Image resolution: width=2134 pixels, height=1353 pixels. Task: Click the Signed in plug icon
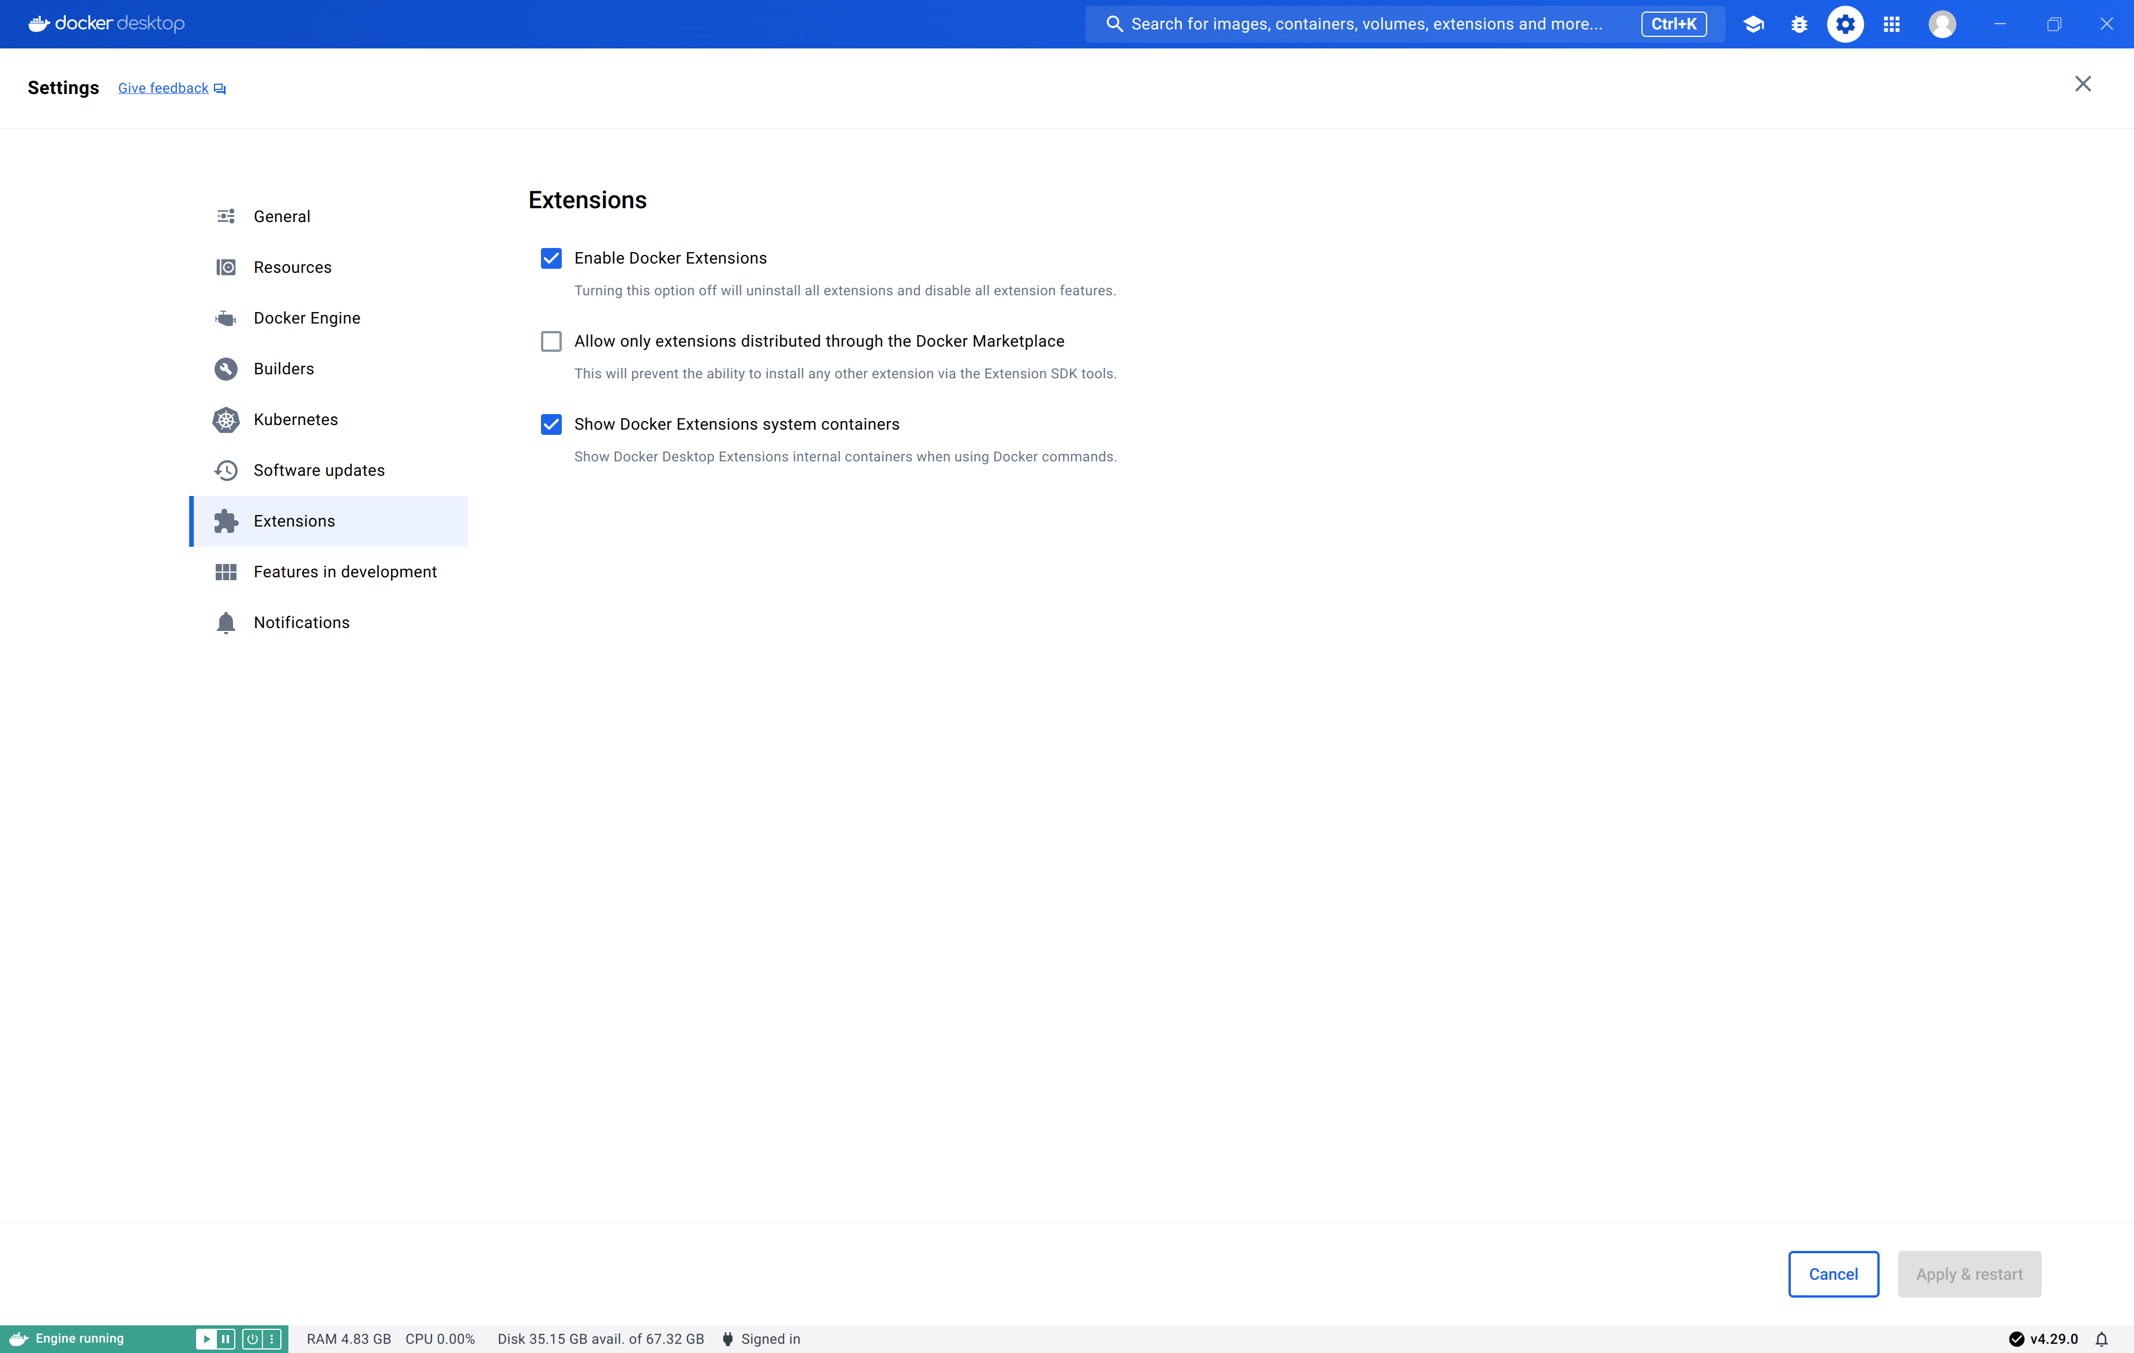pyautogui.click(x=728, y=1339)
